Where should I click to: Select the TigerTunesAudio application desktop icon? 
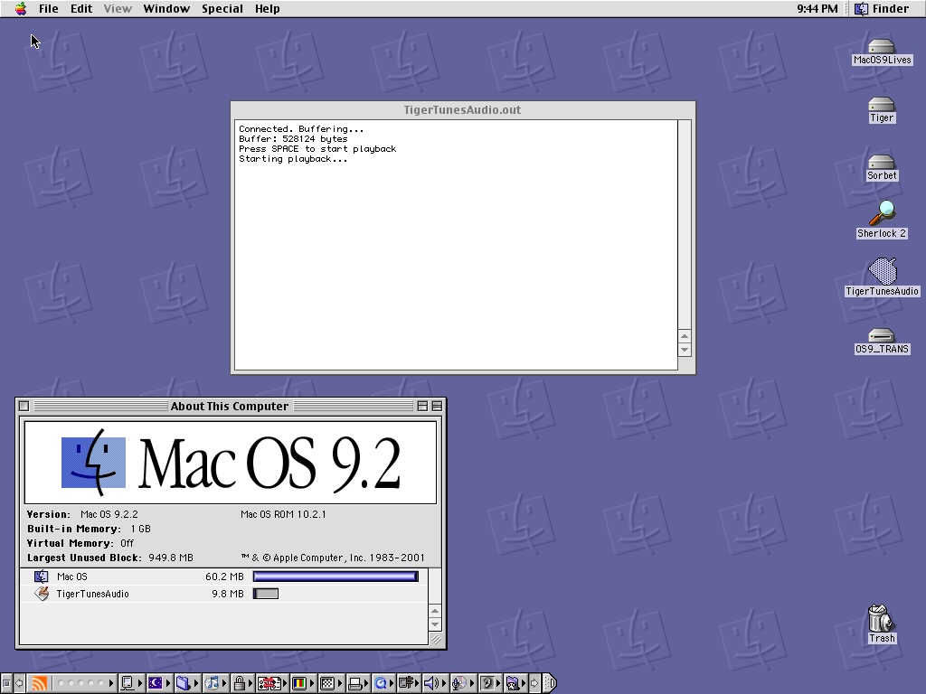[883, 277]
